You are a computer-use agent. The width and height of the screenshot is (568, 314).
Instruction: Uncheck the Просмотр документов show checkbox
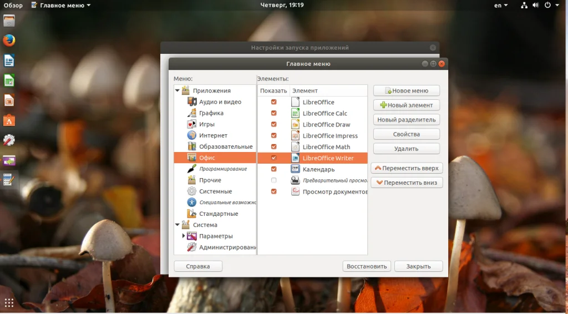[274, 191]
